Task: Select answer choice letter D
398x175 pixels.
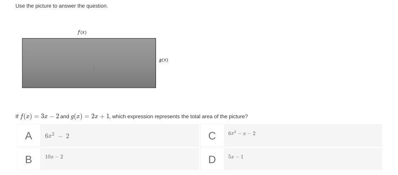Action: pos(212,159)
